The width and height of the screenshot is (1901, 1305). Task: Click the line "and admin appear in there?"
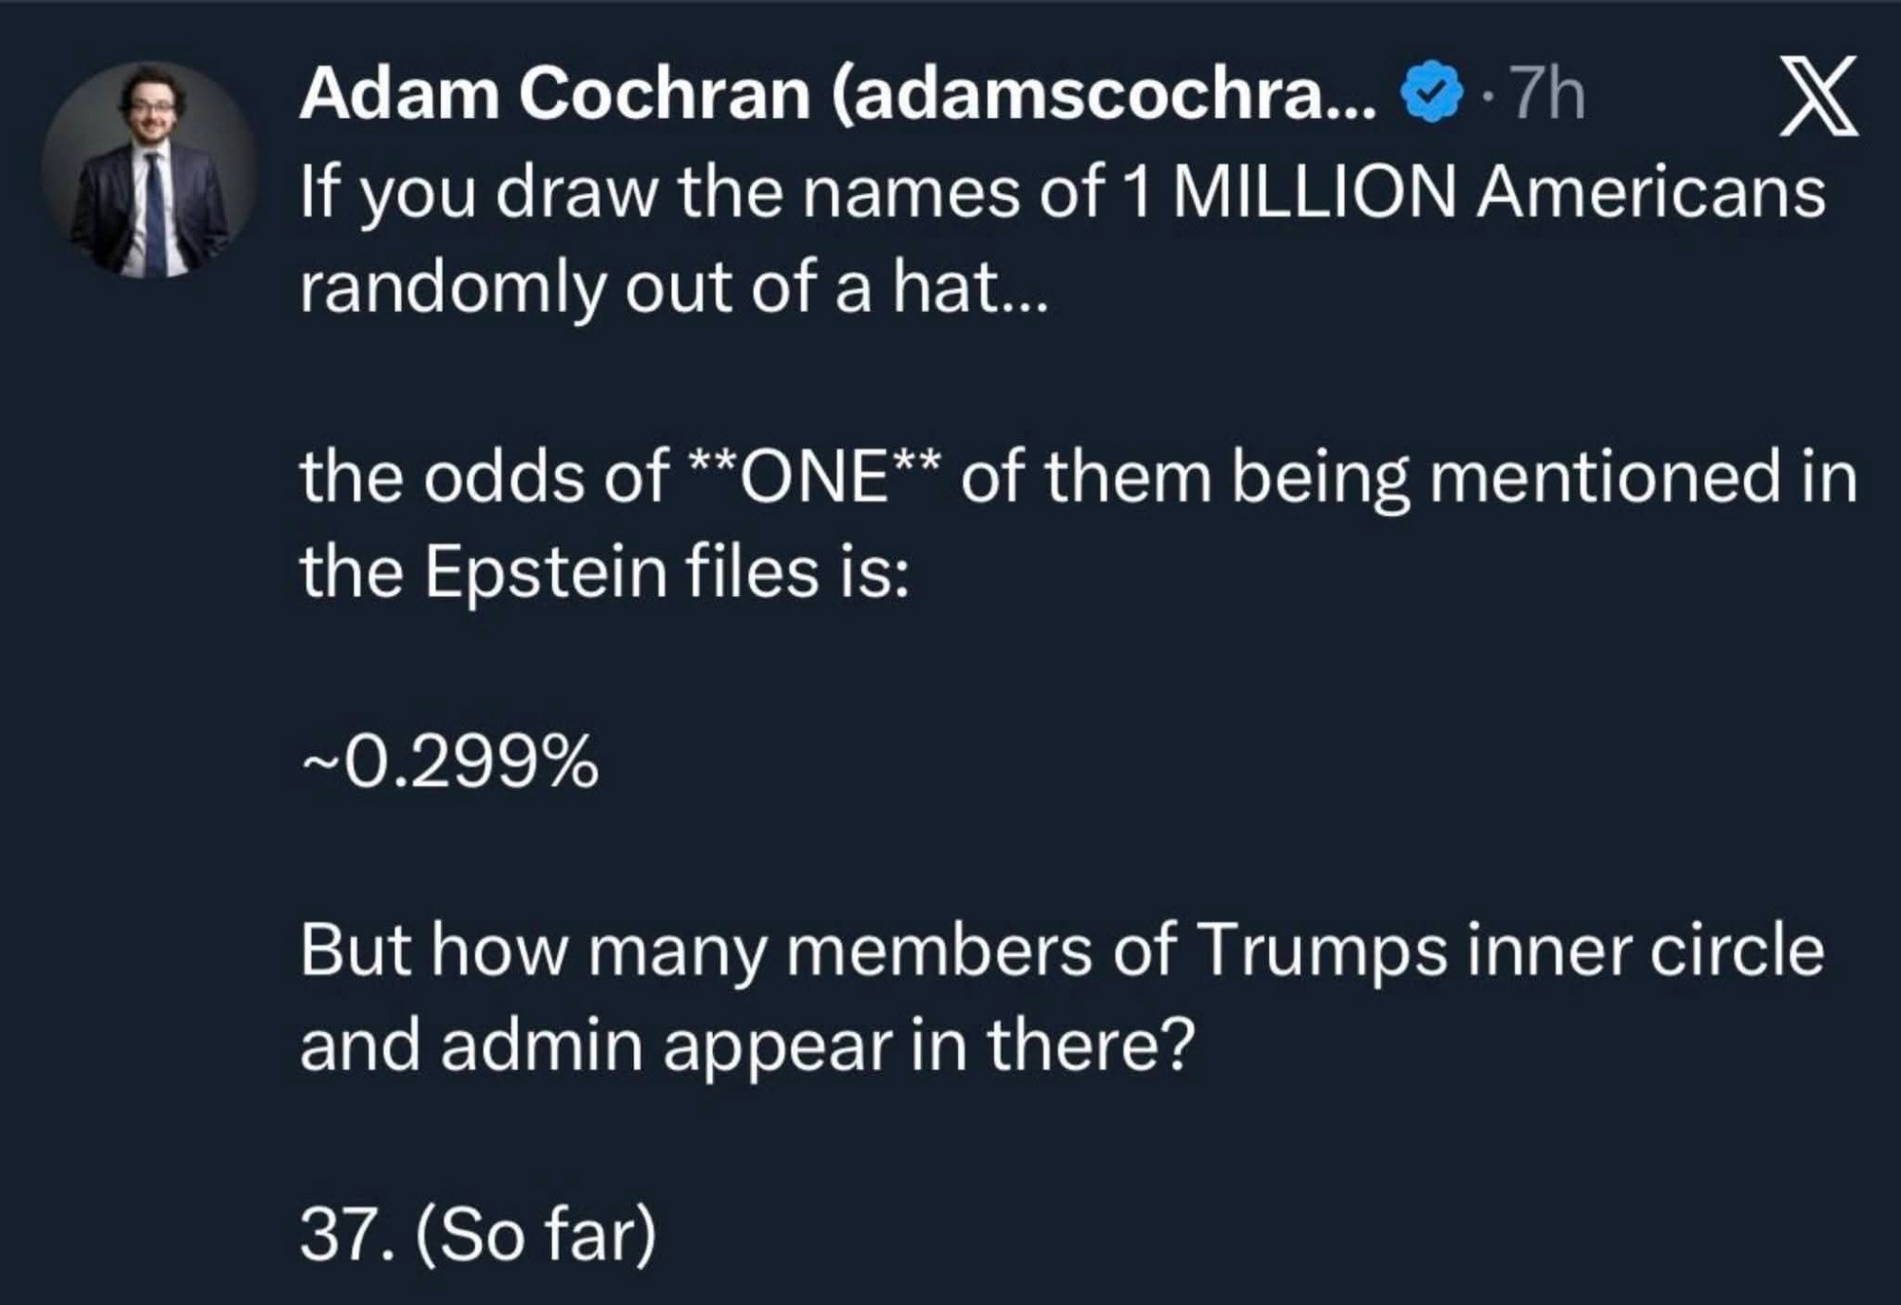click(x=746, y=1046)
